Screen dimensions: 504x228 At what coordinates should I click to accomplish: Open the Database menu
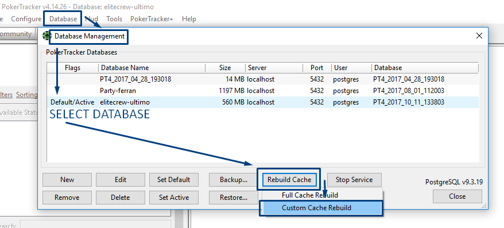click(63, 19)
